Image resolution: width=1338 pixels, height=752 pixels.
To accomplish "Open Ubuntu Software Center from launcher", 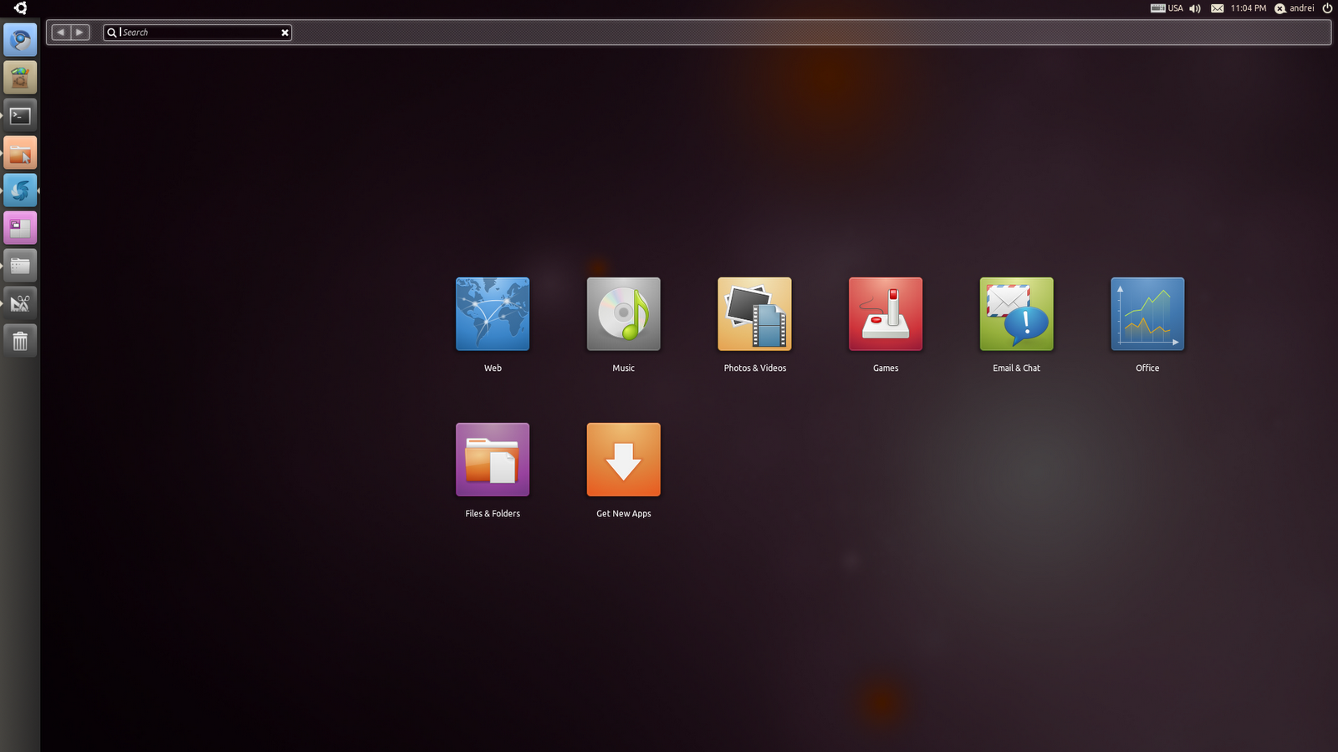I will pyautogui.click(x=20, y=78).
